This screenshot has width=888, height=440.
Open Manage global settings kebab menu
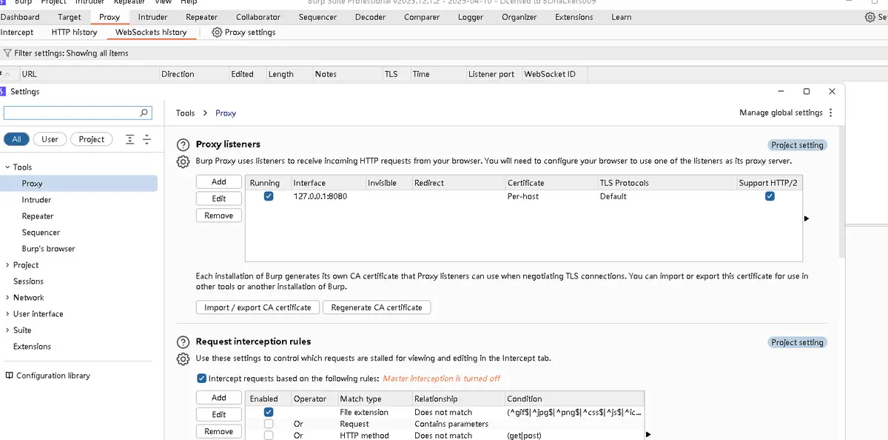[831, 113]
